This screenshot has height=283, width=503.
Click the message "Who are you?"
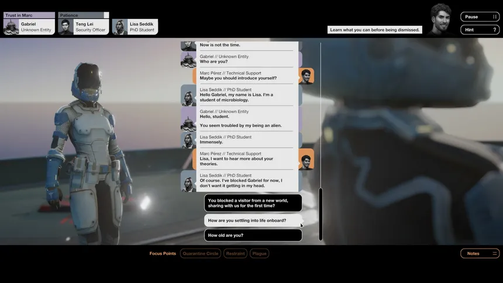[x=213, y=61]
